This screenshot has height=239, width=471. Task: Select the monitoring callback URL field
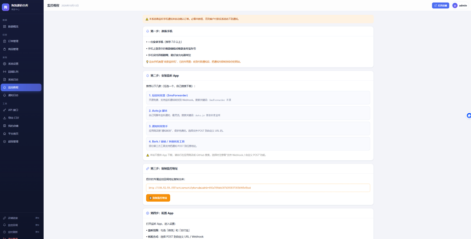pos(258,187)
